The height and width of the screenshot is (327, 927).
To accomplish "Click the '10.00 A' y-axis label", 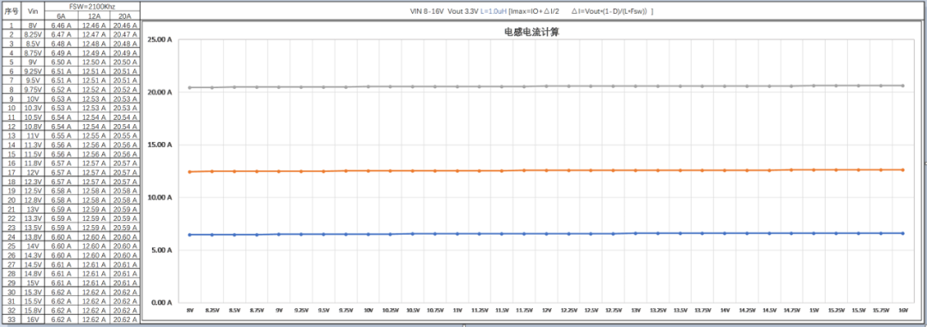I will (160, 198).
